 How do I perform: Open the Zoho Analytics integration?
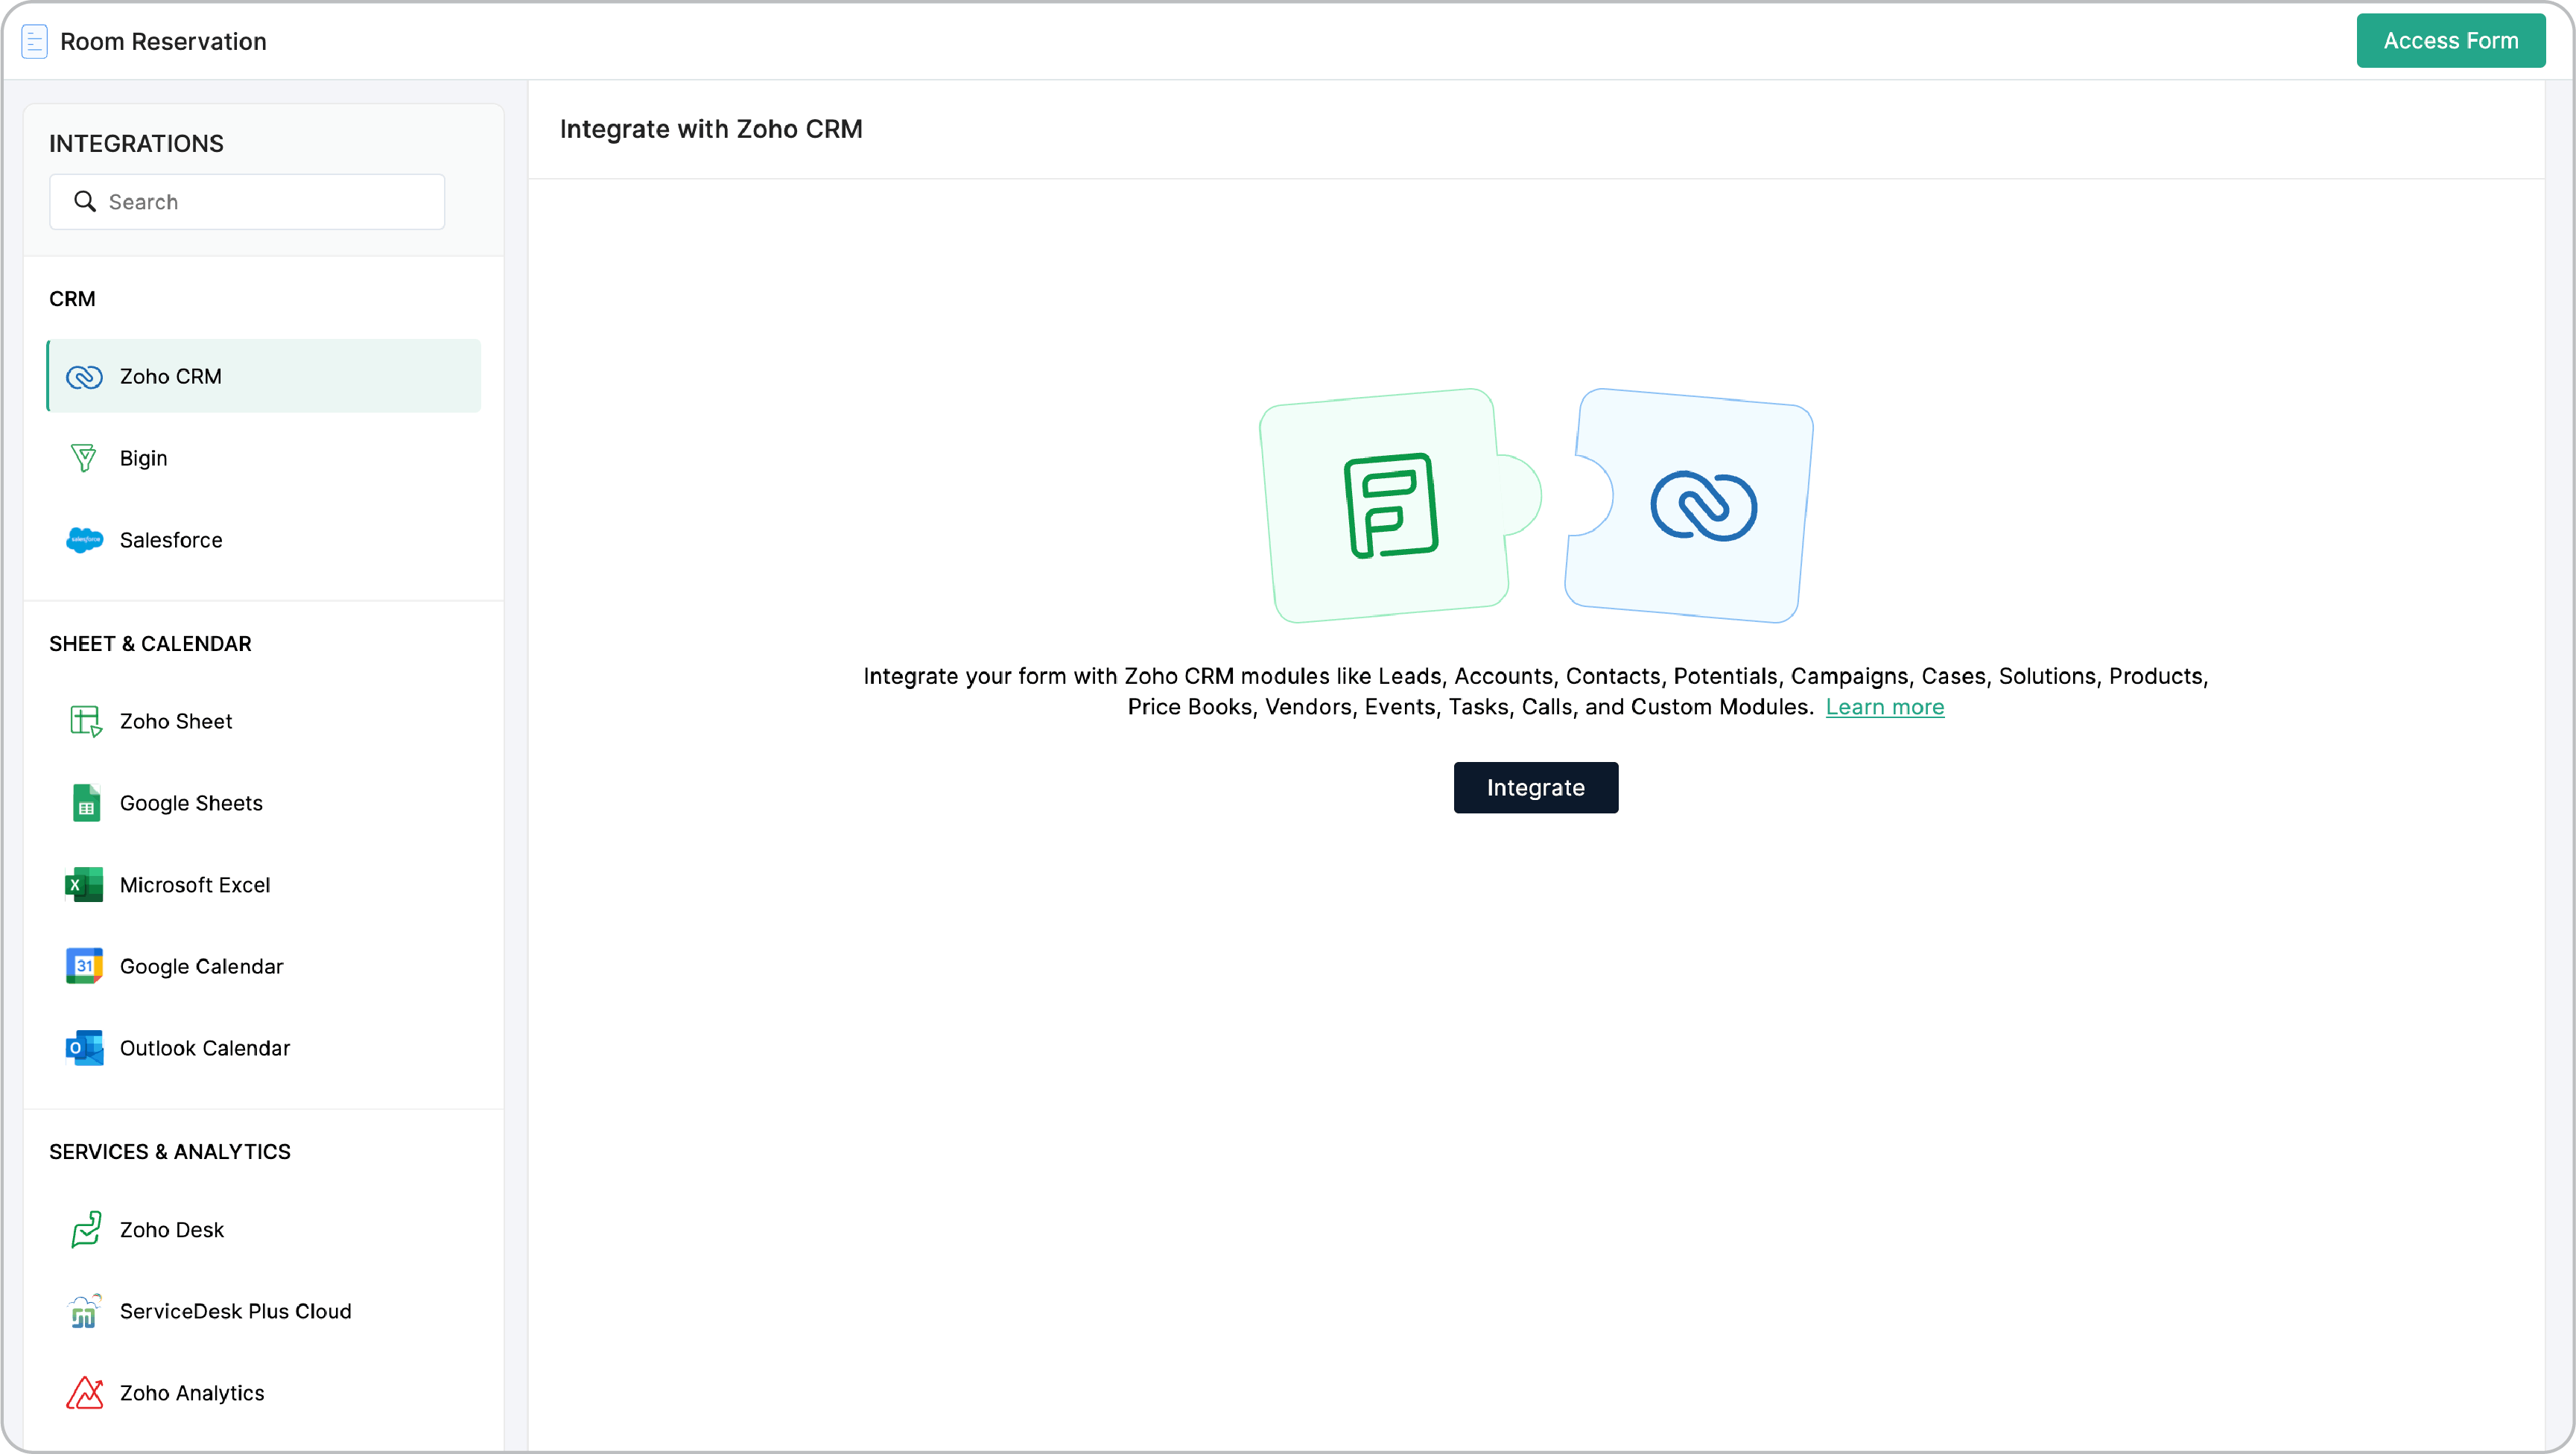(x=192, y=1393)
